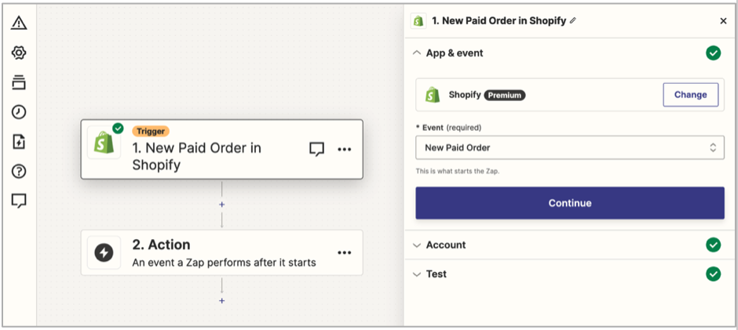Click 'An event a Zap performs after it starts'
The height and width of the screenshot is (330, 738).
click(x=224, y=263)
